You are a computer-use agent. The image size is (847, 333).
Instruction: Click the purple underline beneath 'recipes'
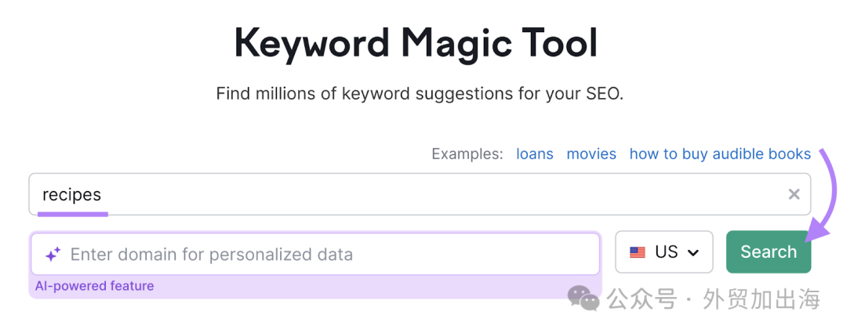click(73, 214)
